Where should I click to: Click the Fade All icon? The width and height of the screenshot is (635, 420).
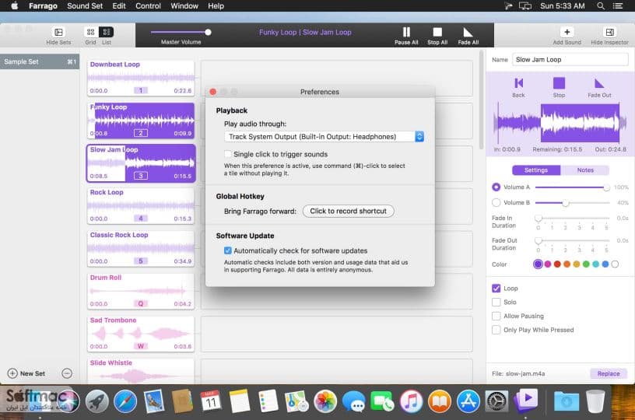(468, 32)
